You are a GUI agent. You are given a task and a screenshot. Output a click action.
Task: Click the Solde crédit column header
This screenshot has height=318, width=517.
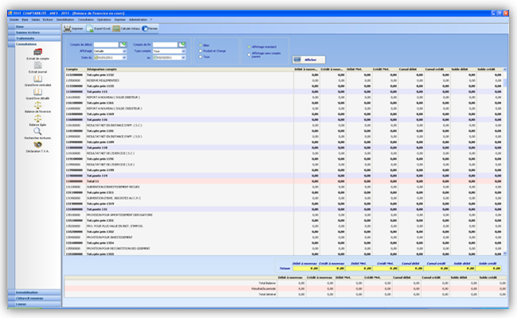pyautogui.click(x=489, y=69)
